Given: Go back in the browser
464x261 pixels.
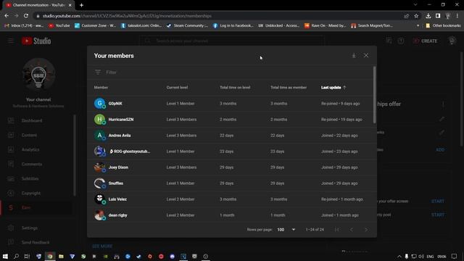Looking at the screenshot, I should (7, 16).
